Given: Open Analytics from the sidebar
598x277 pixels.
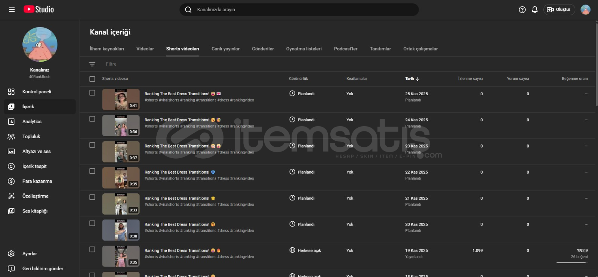Looking at the screenshot, I should pyautogui.click(x=32, y=122).
